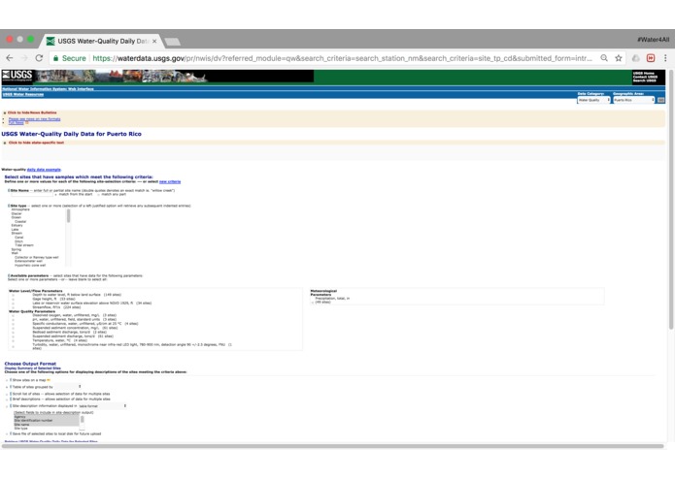Check the Depth to water level parameter

[x=13, y=295]
